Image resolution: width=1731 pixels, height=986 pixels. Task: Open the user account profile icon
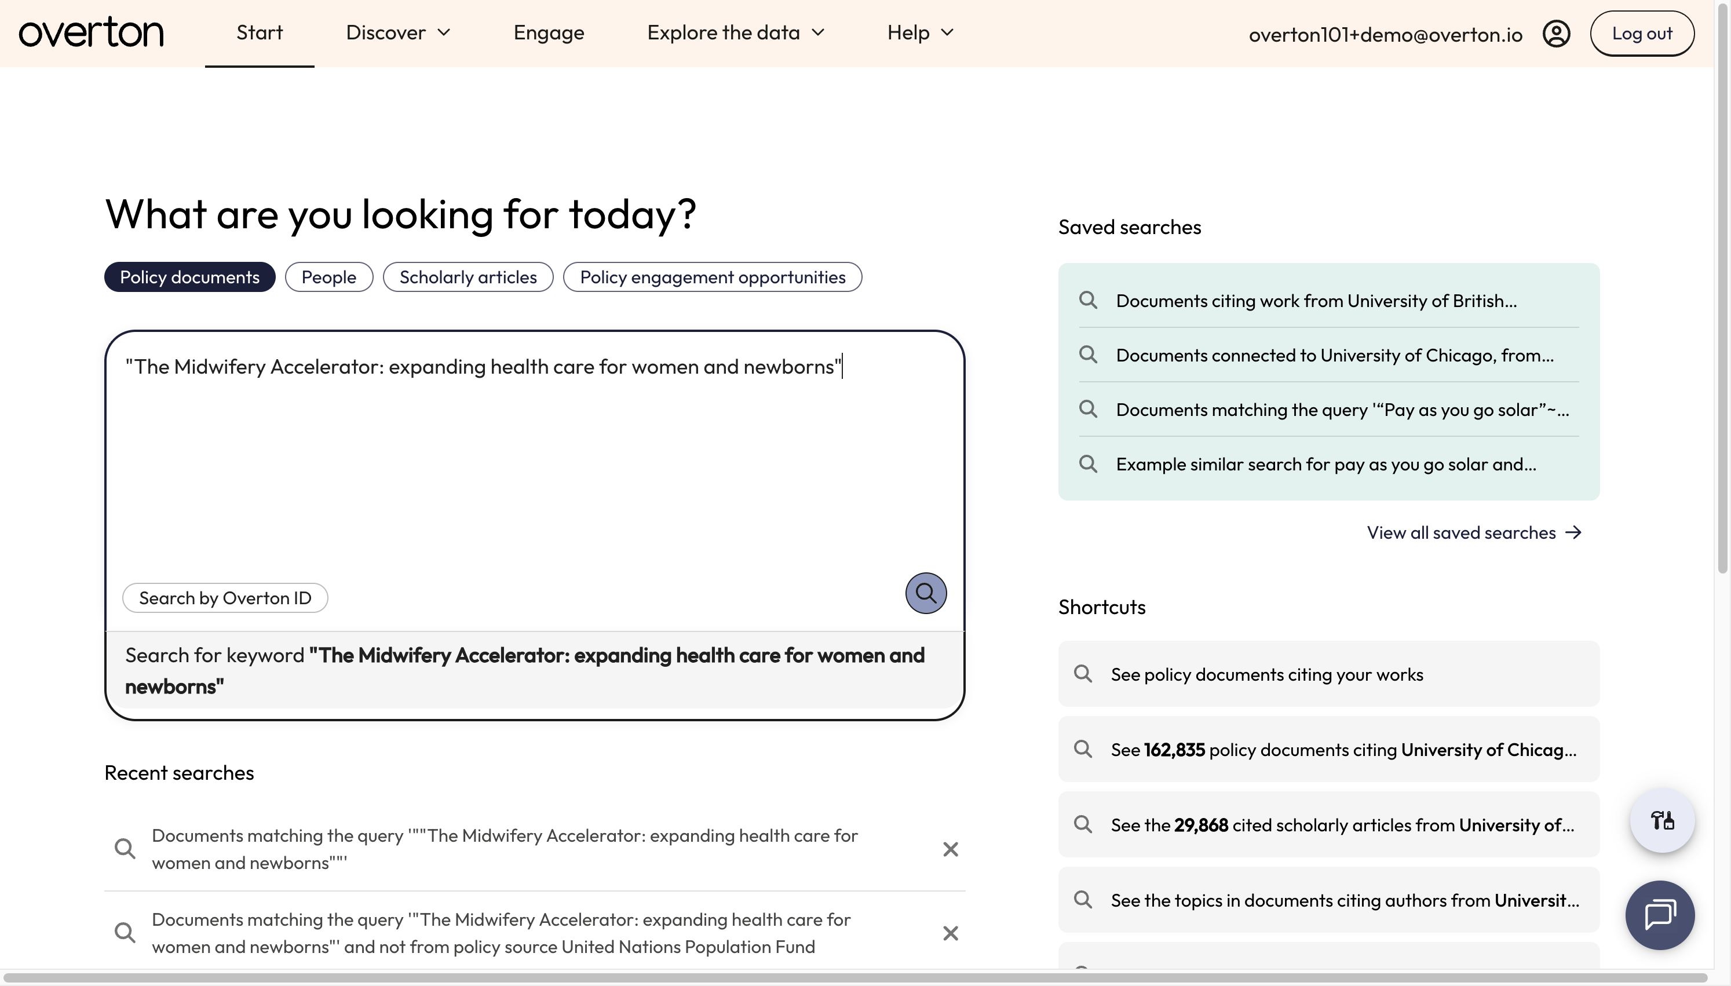1557,33
